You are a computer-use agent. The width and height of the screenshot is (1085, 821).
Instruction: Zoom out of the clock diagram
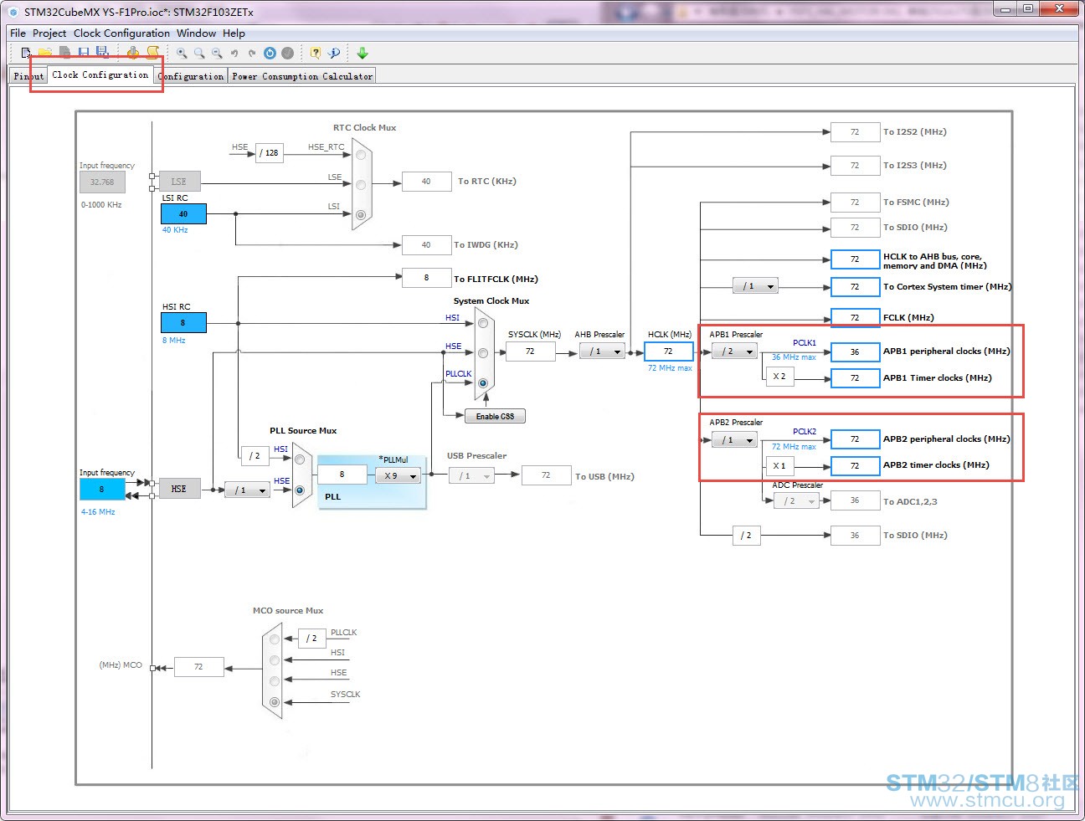pyautogui.click(x=217, y=53)
